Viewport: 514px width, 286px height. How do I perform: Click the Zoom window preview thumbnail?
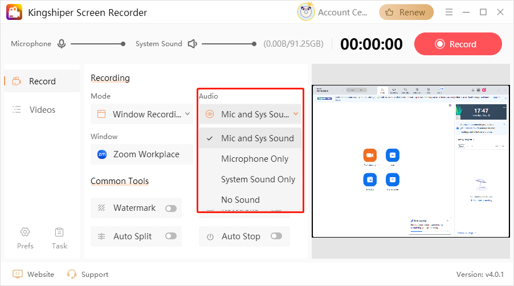[411, 161]
